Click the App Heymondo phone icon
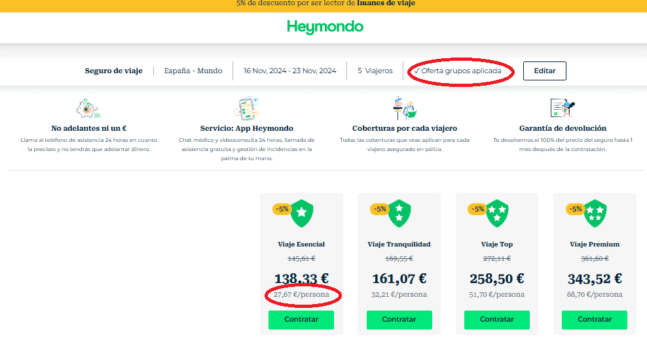 pyautogui.click(x=247, y=109)
